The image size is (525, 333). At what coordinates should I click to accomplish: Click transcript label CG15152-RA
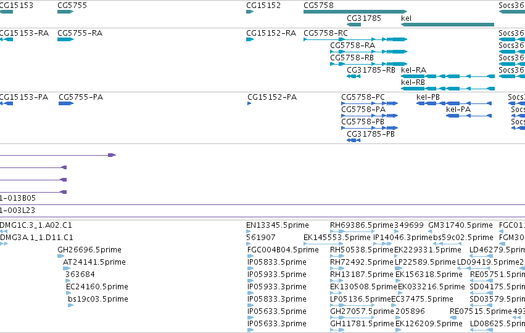[271, 33]
